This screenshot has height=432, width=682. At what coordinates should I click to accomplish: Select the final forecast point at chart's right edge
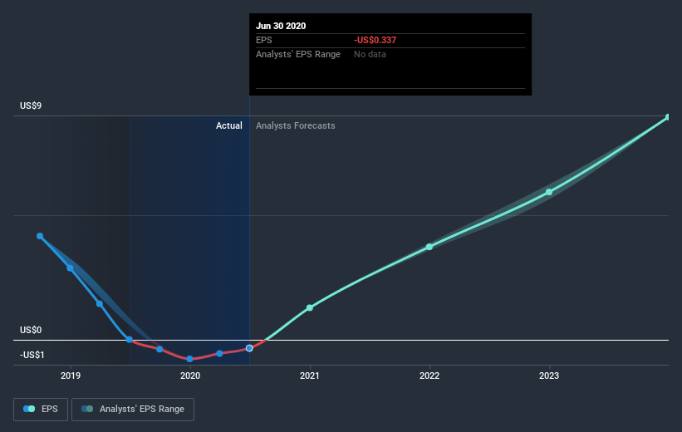(668, 117)
